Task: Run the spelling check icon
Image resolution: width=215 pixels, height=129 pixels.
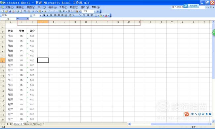Action: [x=25, y=11]
